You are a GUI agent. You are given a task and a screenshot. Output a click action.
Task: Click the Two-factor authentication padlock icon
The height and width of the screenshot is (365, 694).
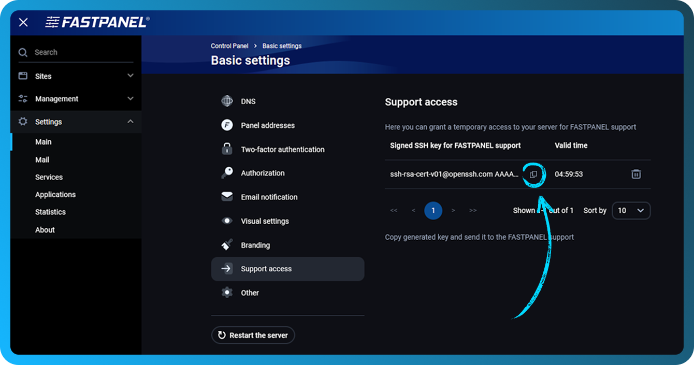(226, 149)
